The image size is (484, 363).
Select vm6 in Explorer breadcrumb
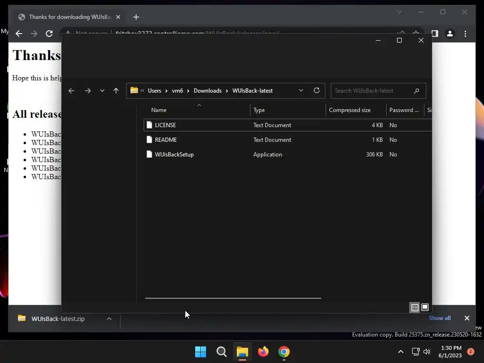177,91
